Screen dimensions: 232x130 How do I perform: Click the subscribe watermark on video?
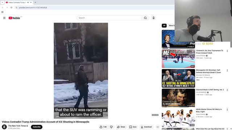(x=155, y=115)
